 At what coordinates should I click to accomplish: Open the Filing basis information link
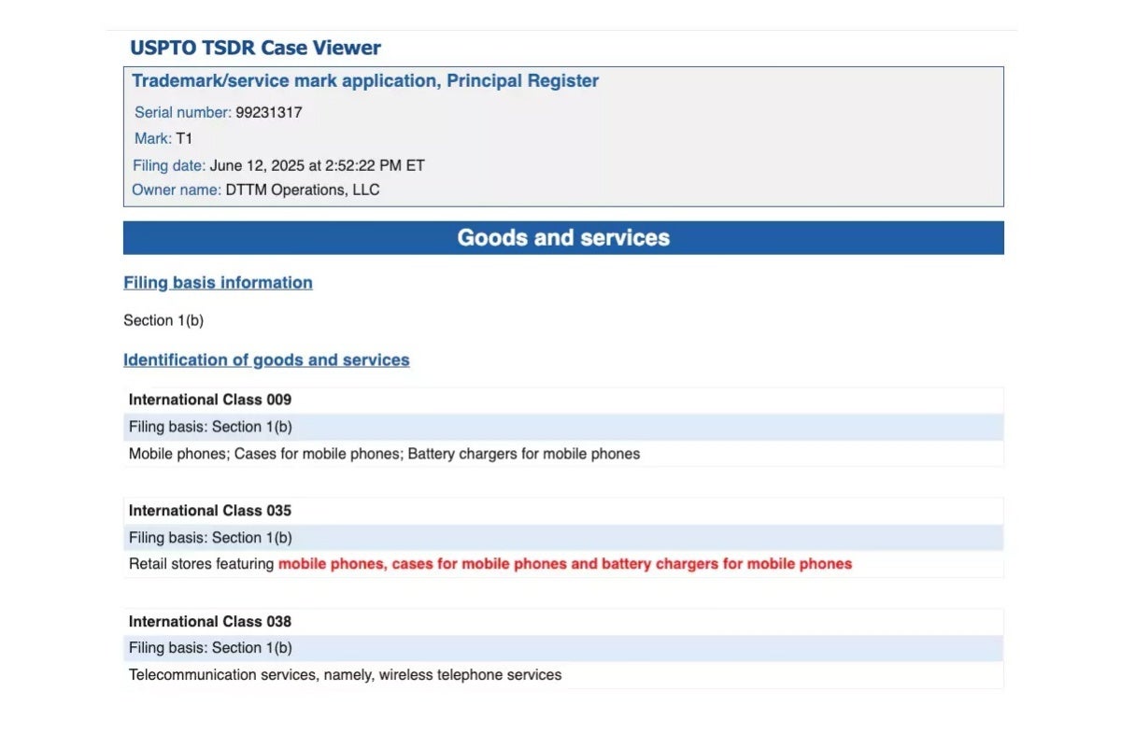218,283
